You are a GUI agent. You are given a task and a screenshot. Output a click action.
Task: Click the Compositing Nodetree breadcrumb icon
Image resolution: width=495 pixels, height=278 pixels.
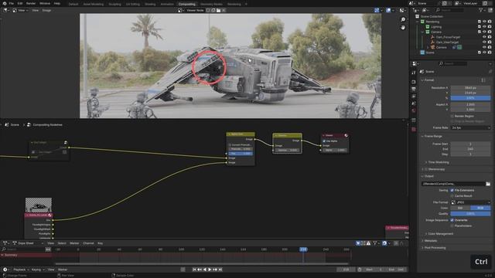[x=29, y=125]
